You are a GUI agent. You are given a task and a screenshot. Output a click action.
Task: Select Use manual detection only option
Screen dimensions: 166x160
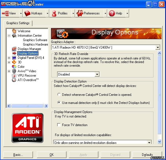pos(59,102)
